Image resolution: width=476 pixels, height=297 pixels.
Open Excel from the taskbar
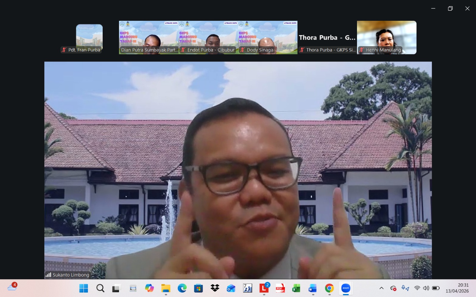coord(296,288)
